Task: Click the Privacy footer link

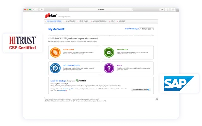Action: (51, 99)
